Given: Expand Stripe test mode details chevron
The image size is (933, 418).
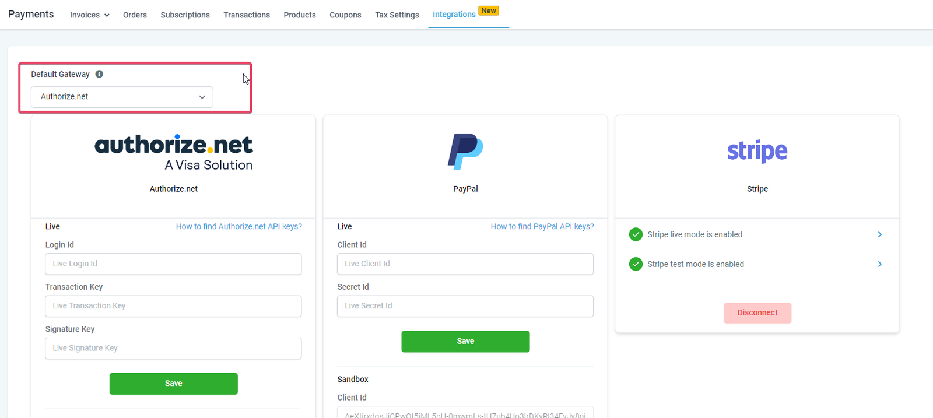Looking at the screenshot, I should [x=879, y=264].
